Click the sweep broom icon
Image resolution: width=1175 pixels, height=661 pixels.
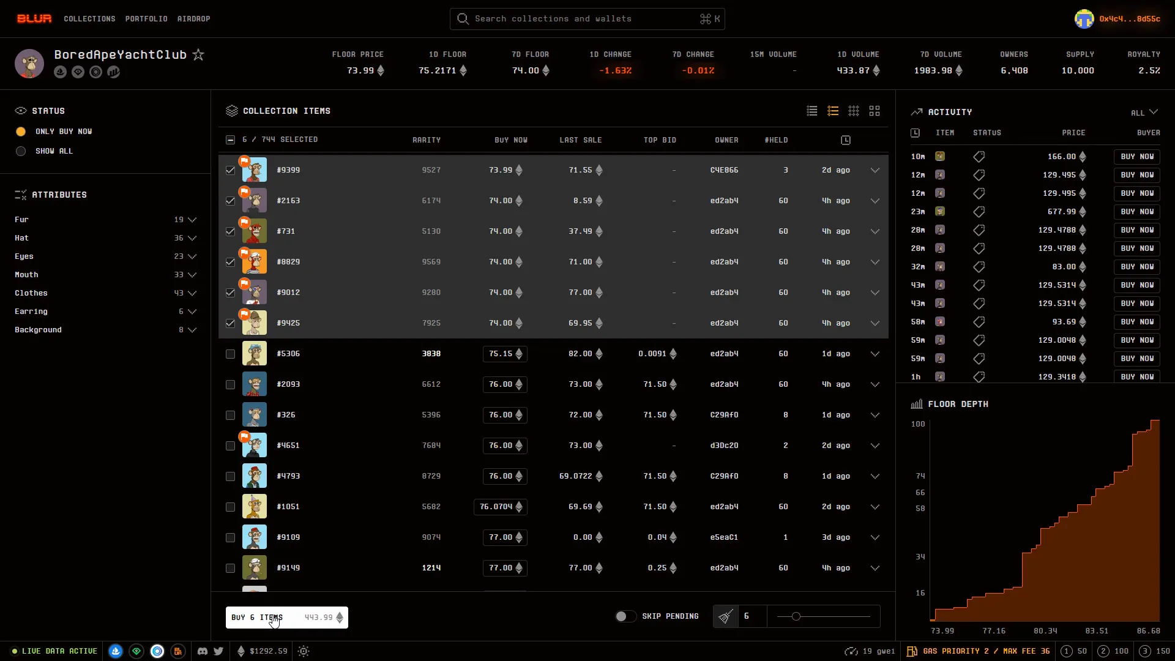[725, 616]
